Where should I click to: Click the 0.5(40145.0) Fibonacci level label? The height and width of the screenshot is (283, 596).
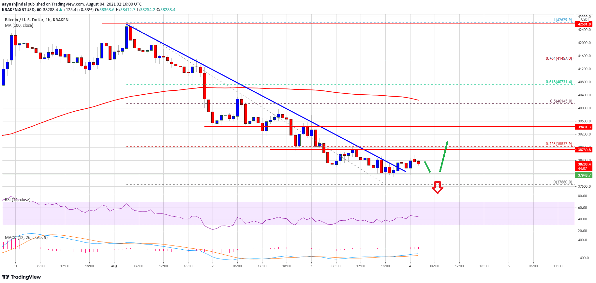(561, 101)
